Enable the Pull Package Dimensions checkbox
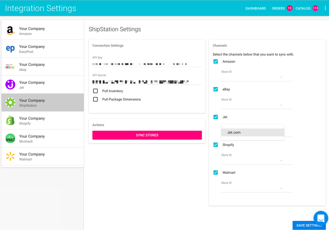 (x=95, y=99)
